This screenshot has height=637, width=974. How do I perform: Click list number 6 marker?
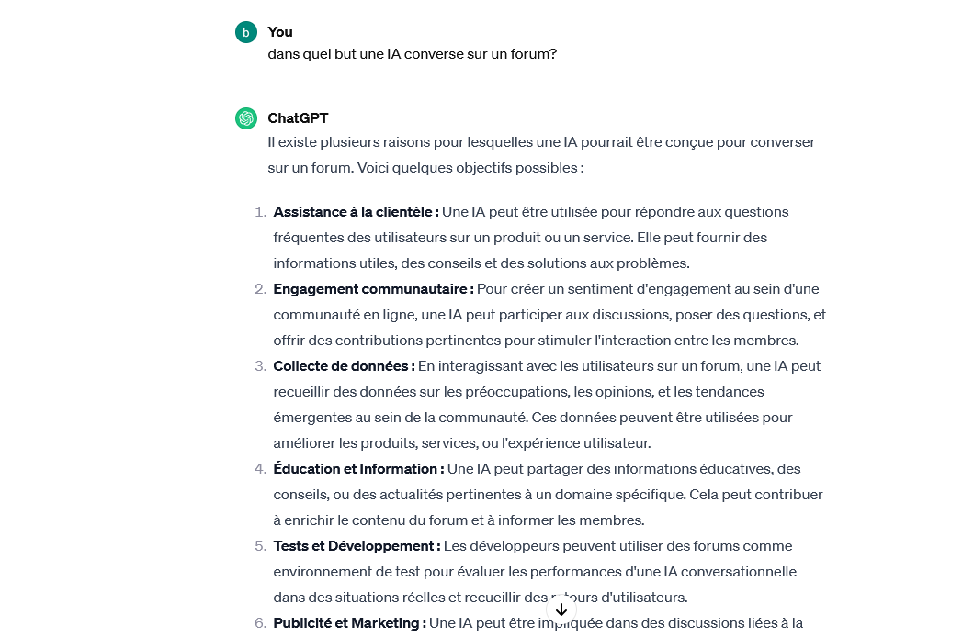click(260, 623)
